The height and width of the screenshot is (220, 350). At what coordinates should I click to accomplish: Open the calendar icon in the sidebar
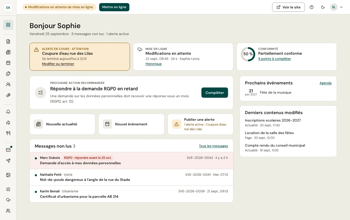pos(8,63)
